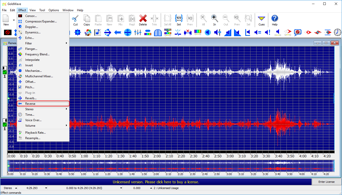
Task: Click the Reverb icon in effects toolbar
Action: click(x=108, y=32)
